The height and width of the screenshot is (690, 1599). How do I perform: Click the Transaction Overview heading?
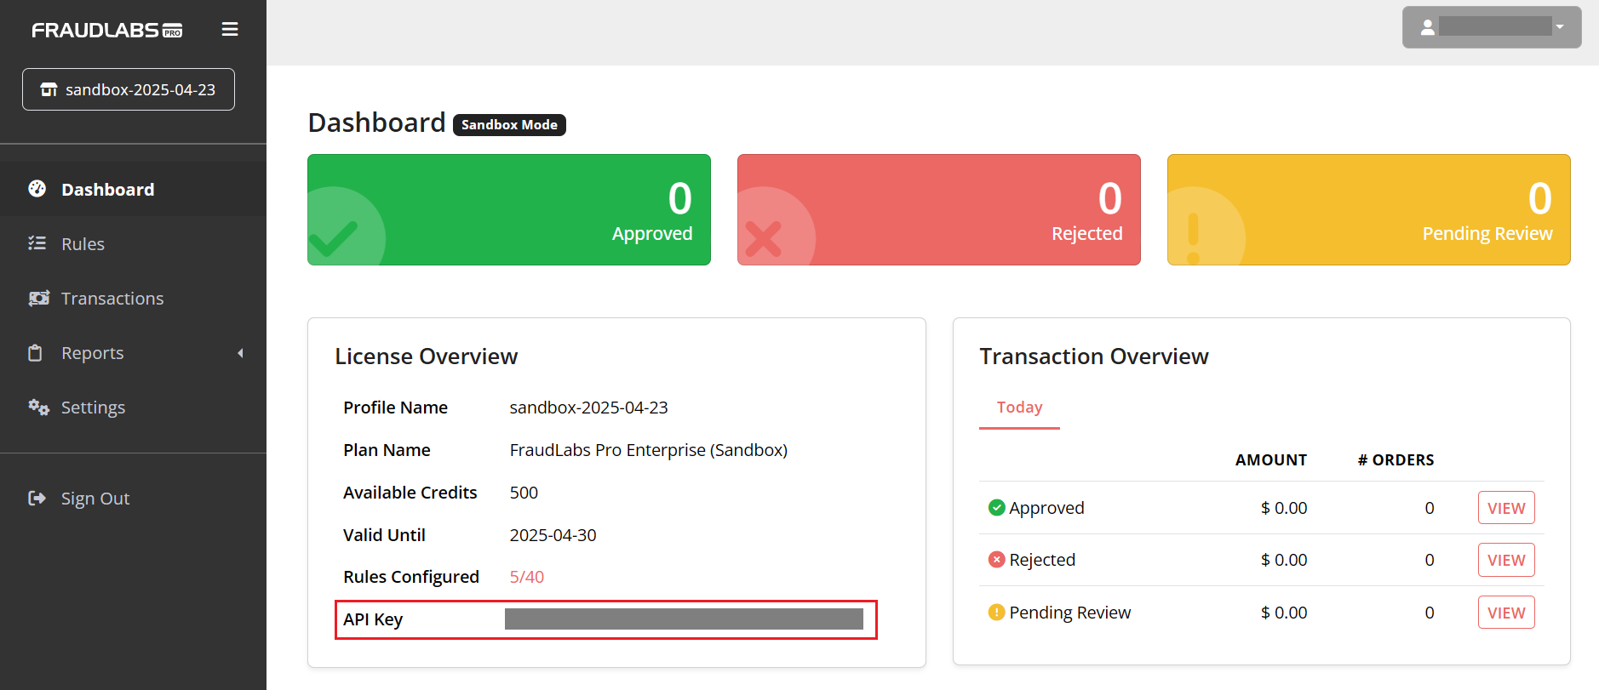click(x=1093, y=356)
